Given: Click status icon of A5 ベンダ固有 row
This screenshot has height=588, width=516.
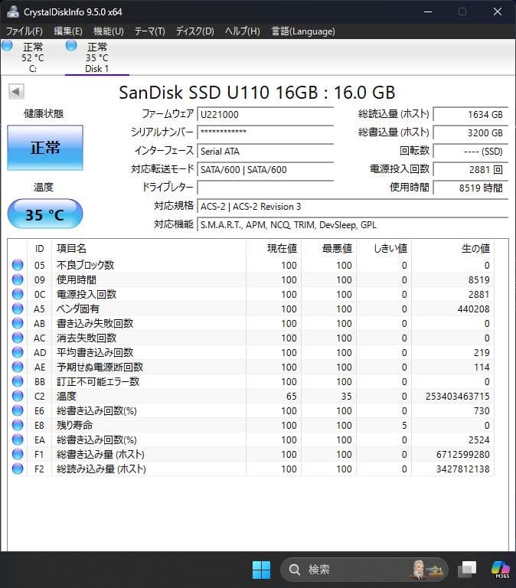Looking at the screenshot, I should (18, 309).
